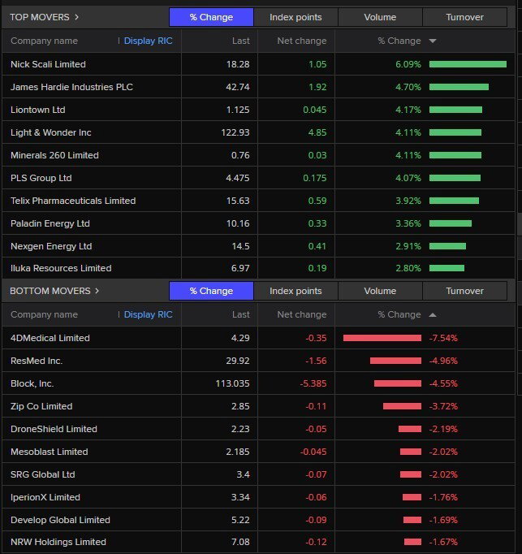The image size is (522, 554).
Task: Click the -5.385 net change cell
Action: (x=313, y=383)
